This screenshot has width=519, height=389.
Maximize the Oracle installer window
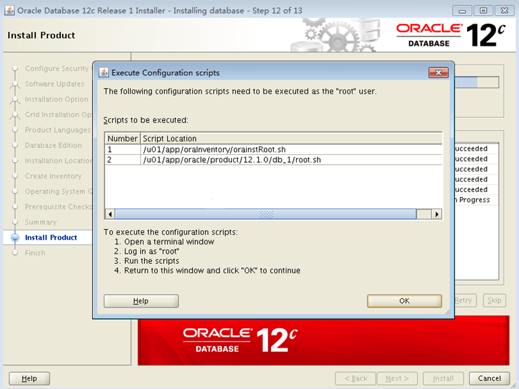(x=483, y=11)
